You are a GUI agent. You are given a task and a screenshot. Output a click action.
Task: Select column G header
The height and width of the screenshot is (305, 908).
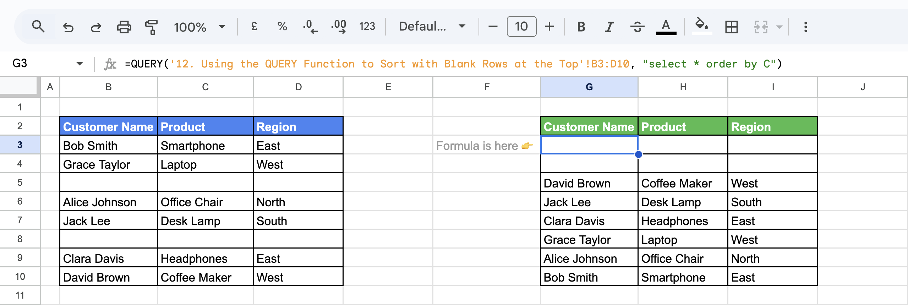589,87
